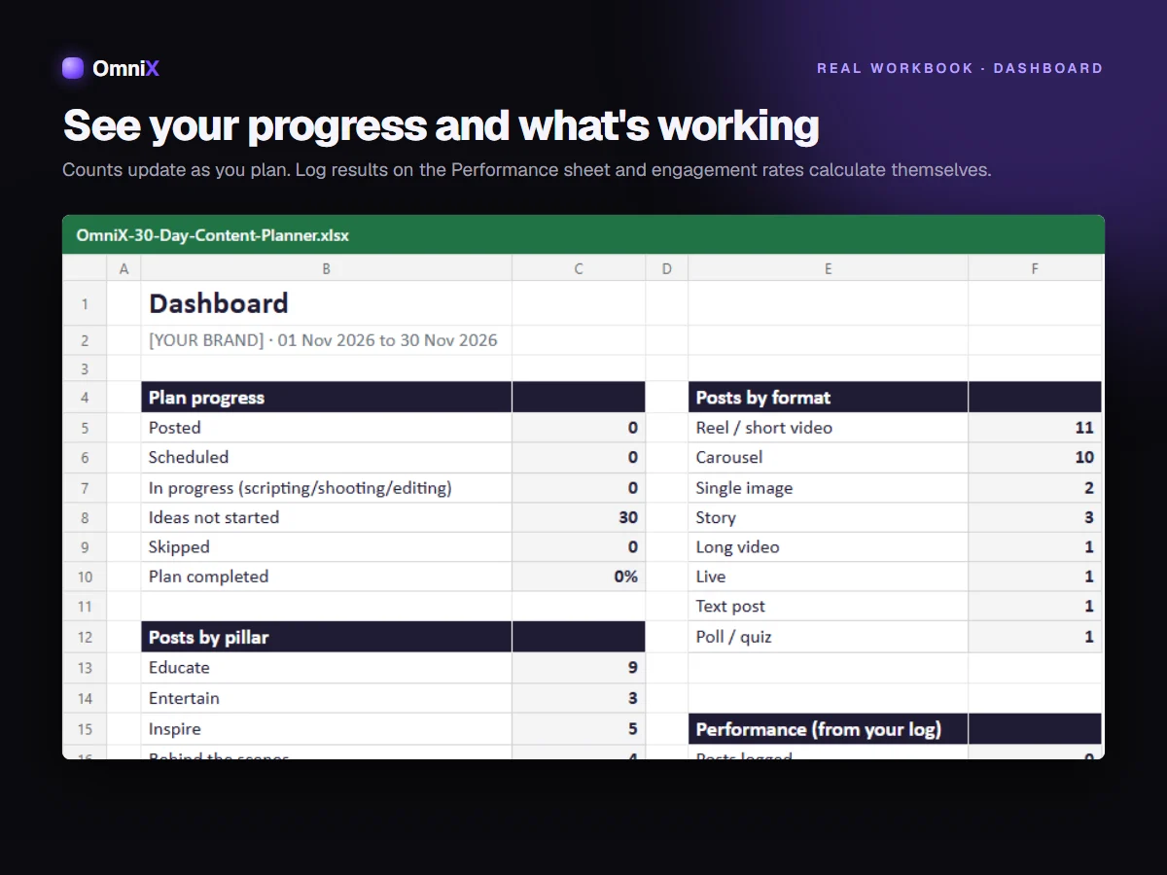Click the Posts by format header
Screen dimensions: 1167x875
tap(829, 397)
